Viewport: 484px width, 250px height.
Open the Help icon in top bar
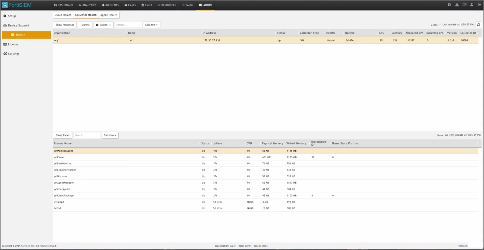[x=449, y=5]
